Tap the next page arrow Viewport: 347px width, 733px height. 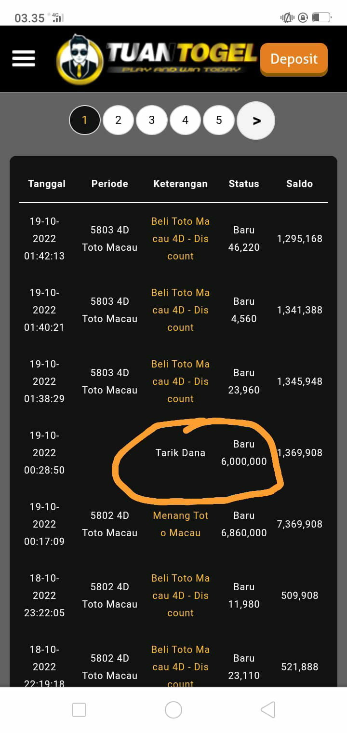[256, 121]
